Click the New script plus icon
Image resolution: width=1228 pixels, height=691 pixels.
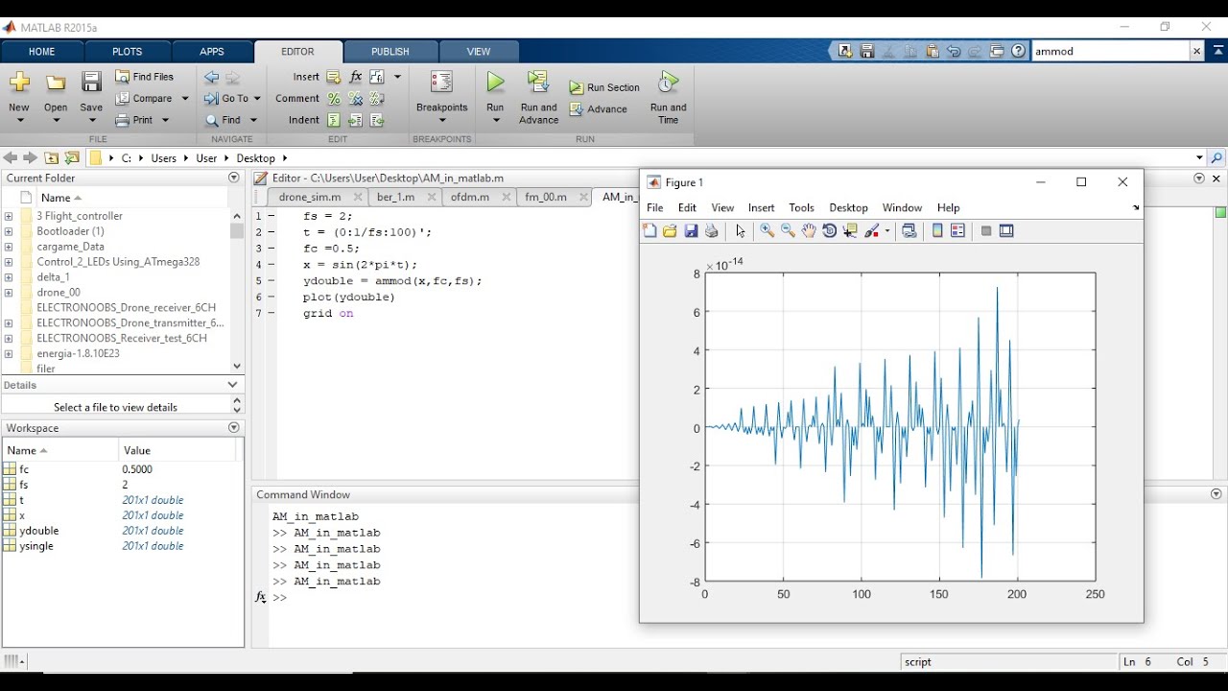(x=19, y=83)
